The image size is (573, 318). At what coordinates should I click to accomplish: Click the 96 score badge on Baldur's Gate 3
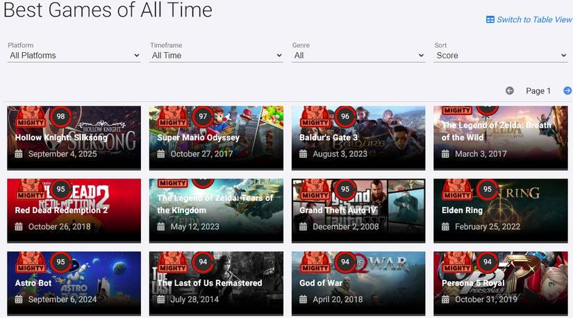click(345, 117)
